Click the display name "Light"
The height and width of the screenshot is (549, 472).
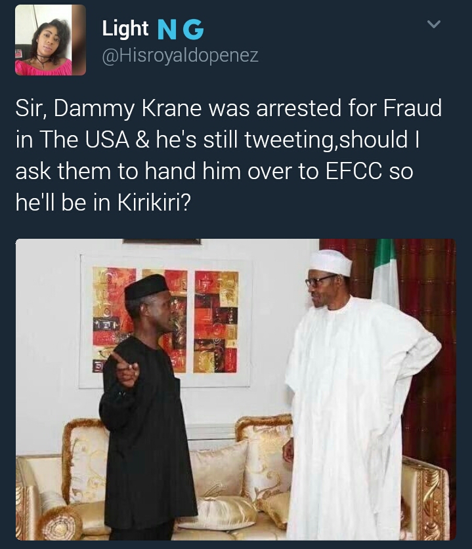[x=125, y=28]
